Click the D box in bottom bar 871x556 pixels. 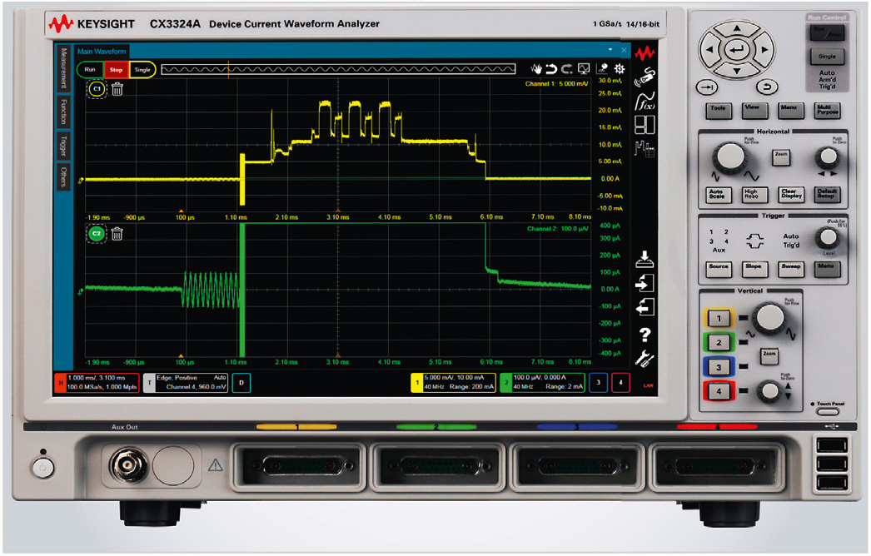click(241, 383)
